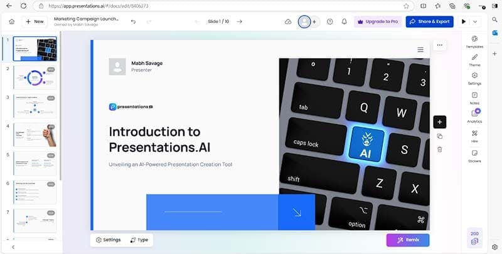The height and width of the screenshot is (254, 502).
Task: Click the browser back arrow
Action: [x=9, y=6]
